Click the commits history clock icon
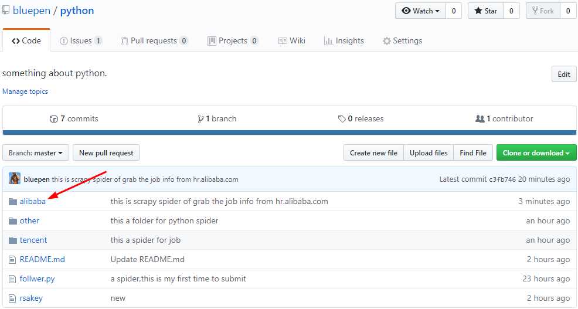The width and height of the screenshot is (578, 309). 54,118
